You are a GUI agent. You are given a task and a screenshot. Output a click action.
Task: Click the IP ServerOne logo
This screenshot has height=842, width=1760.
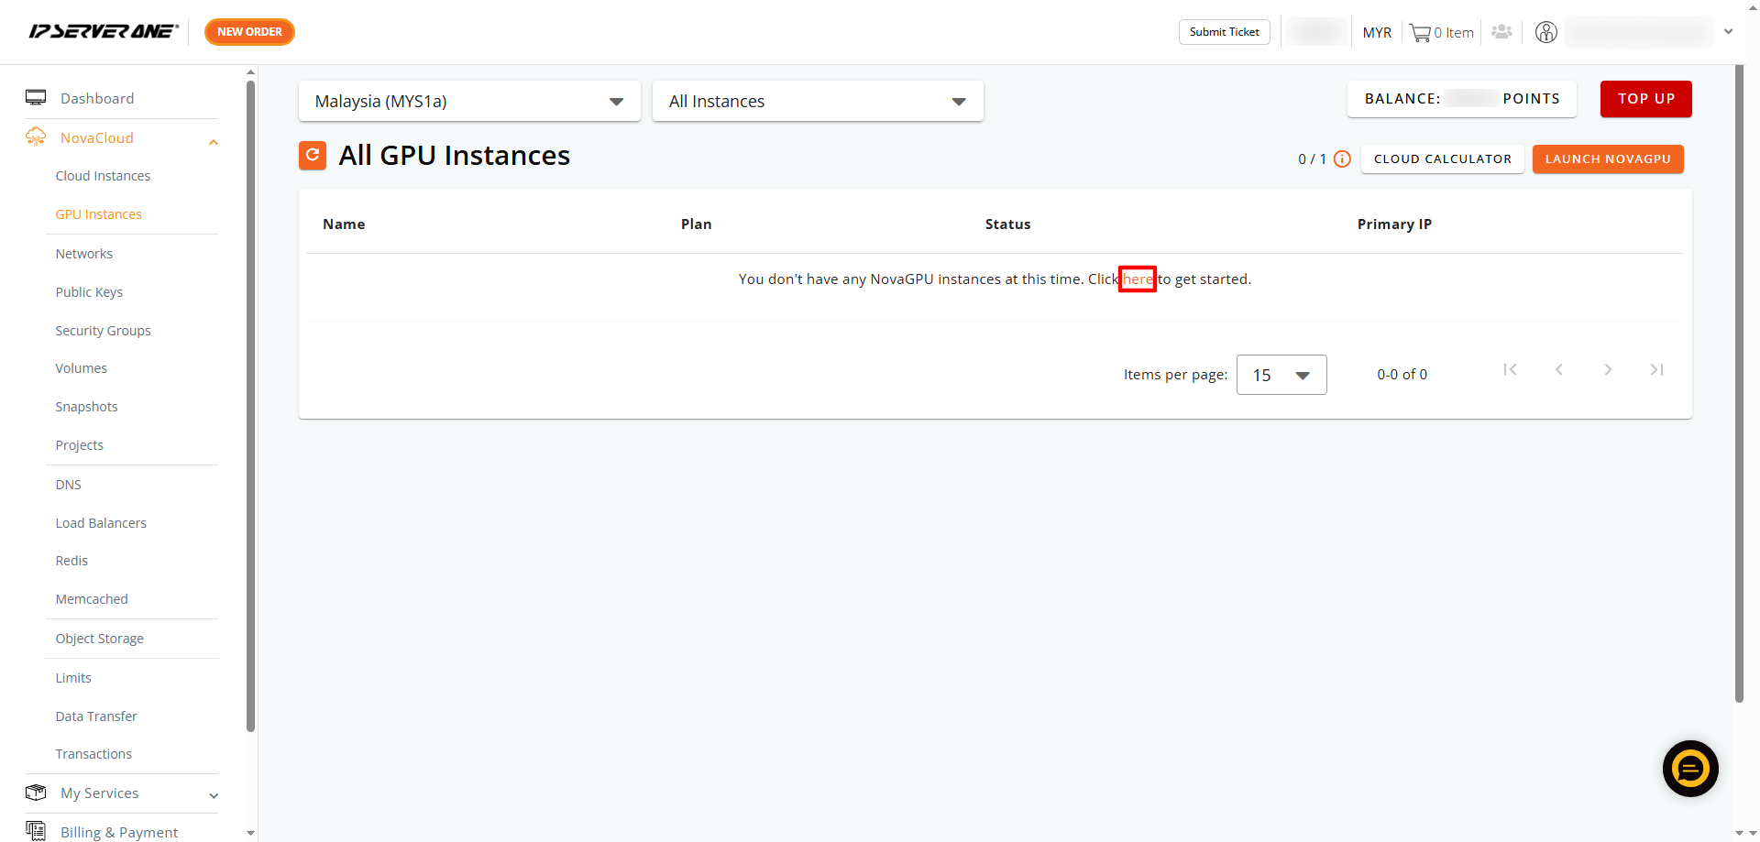[104, 31]
